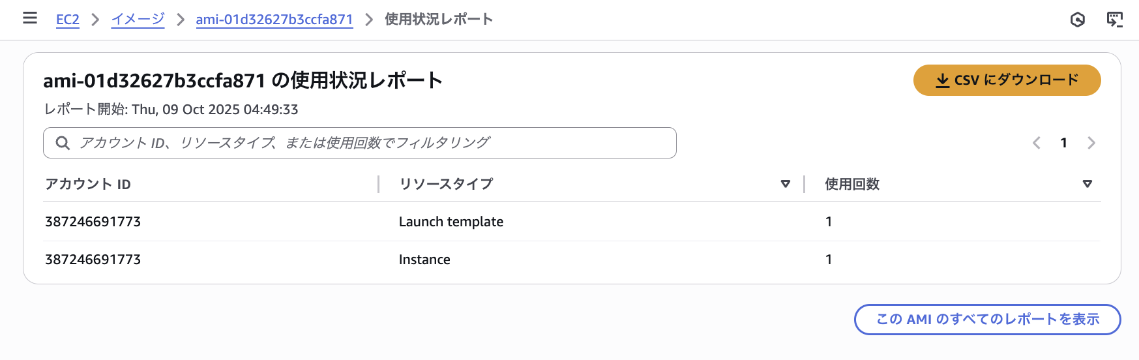This screenshot has height=360, width=1139.
Task: Select the Instance resource row
Action: (424, 260)
